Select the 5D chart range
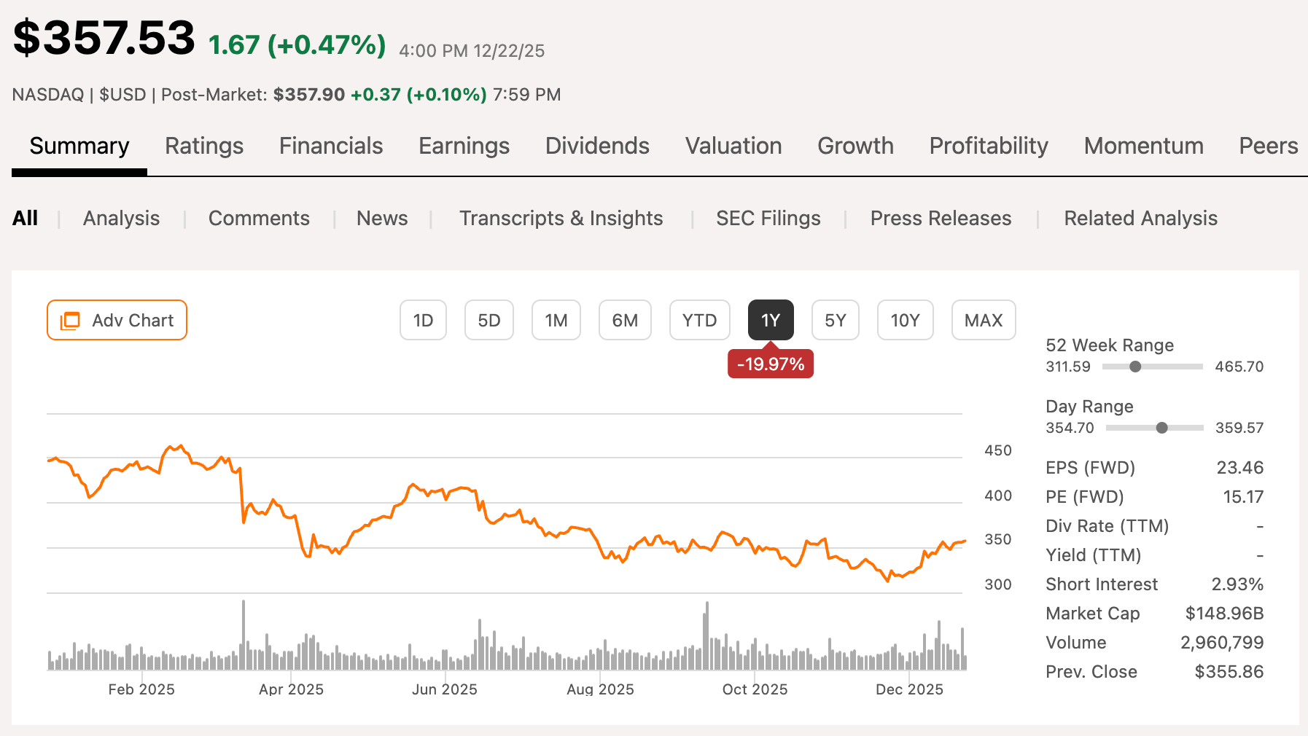The width and height of the screenshot is (1308, 736). tap(488, 320)
